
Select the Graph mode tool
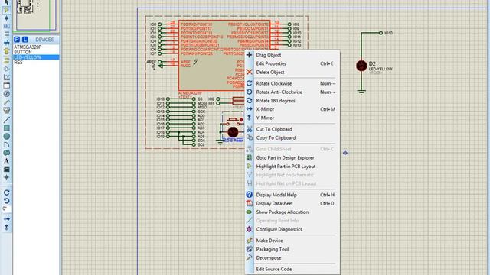tap(6, 77)
